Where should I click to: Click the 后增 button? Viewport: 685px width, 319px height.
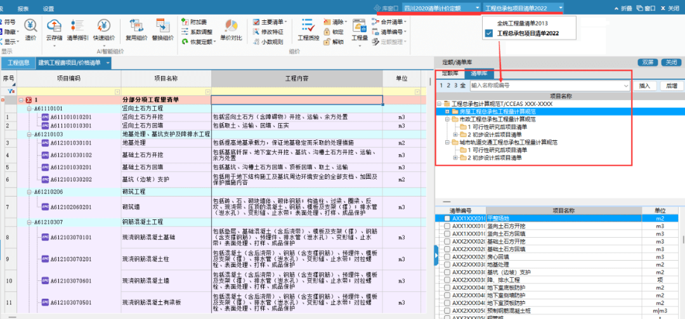(672, 86)
